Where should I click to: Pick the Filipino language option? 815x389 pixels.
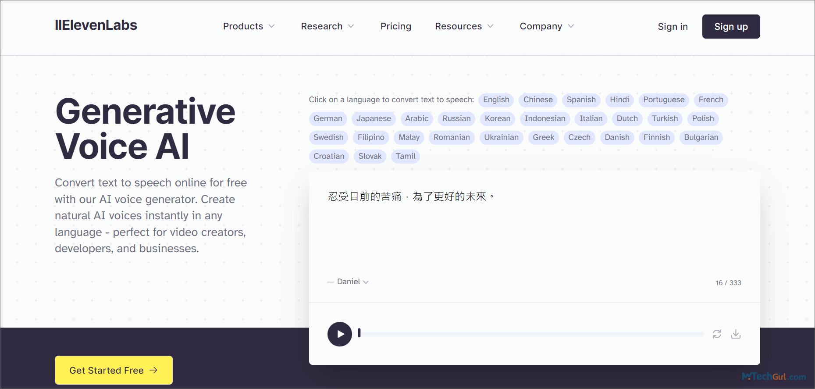pos(371,138)
